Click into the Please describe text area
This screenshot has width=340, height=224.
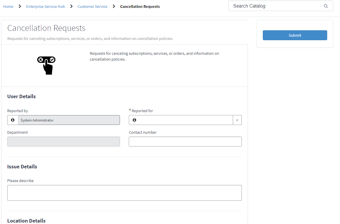tap(124, 193)
